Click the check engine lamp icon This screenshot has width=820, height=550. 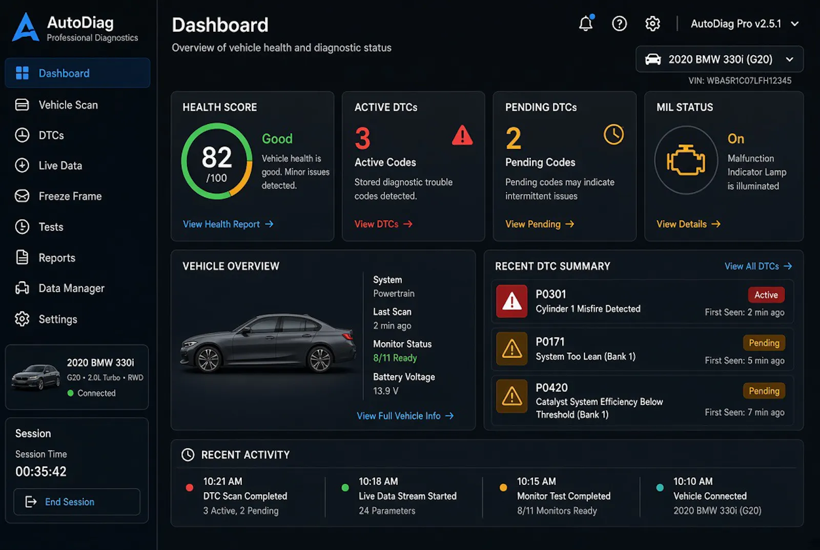[686, 160]
